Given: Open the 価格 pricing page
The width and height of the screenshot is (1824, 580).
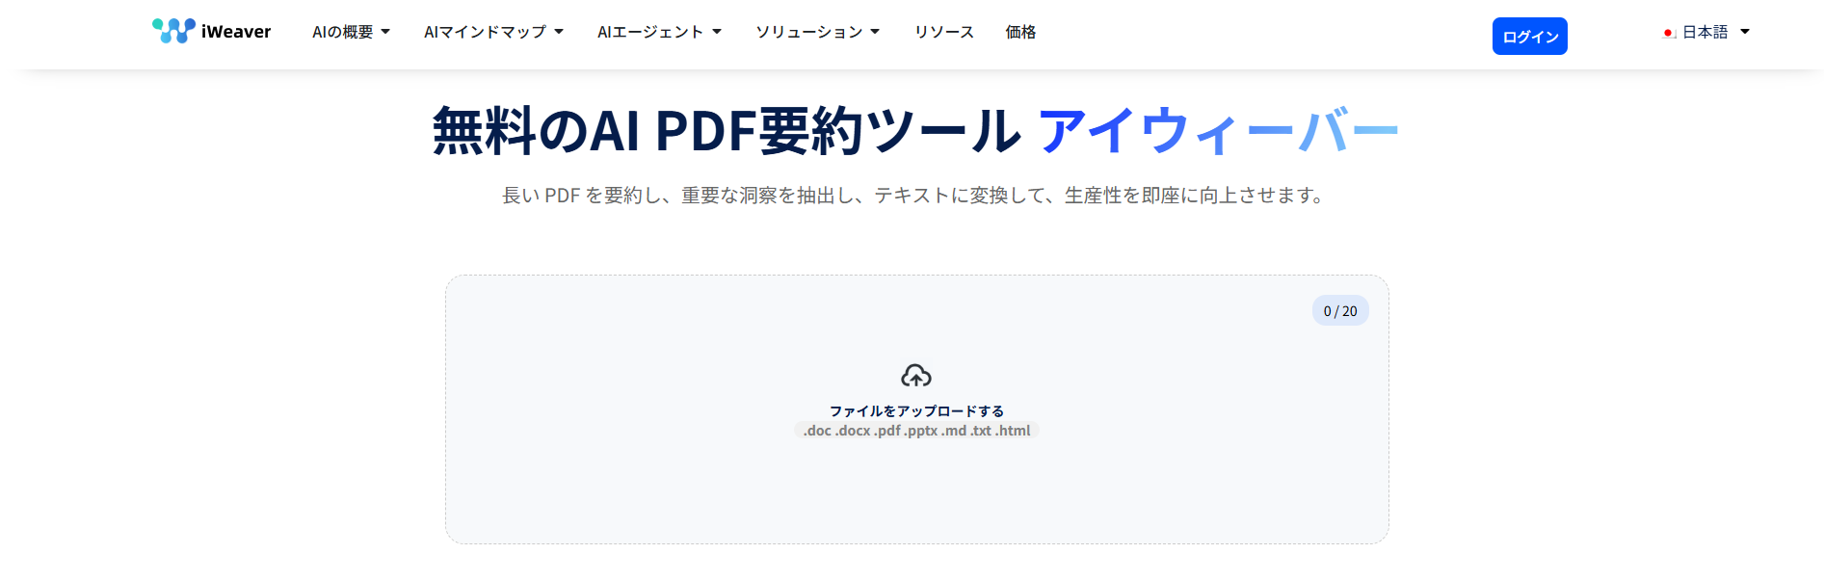Looking at the screenshot, I should tap(1020, 32).
